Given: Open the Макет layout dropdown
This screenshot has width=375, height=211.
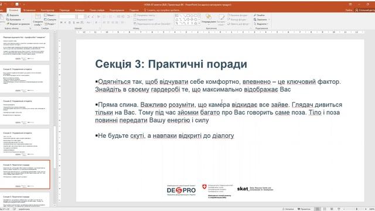Looking at the screenshot, I should 50,15.
